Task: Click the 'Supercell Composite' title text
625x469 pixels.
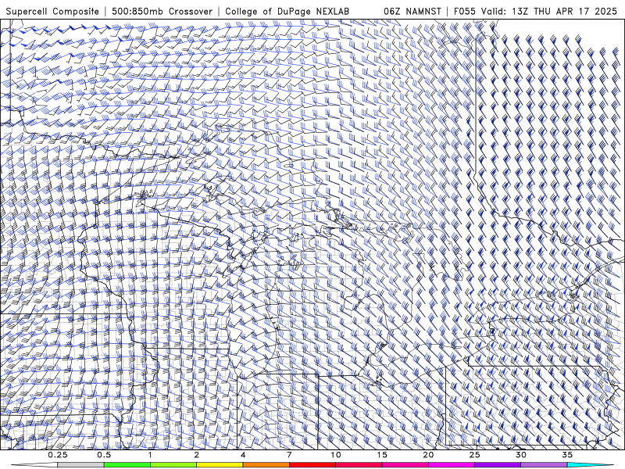Action: point(52,11)
